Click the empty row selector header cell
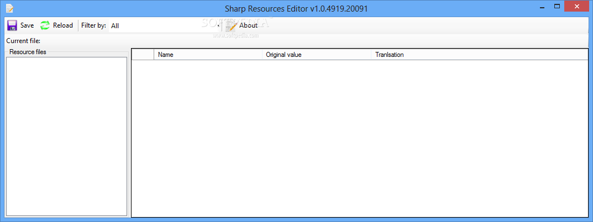The image size is (593, 222). (x=143, y=55)
